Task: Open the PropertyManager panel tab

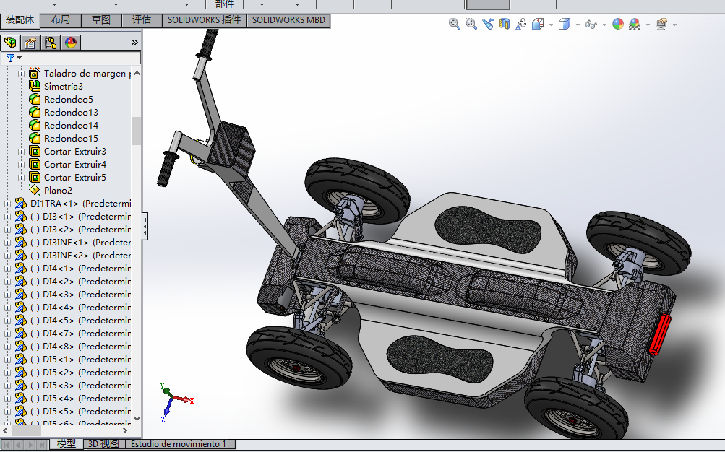Action: coord(30,42)
